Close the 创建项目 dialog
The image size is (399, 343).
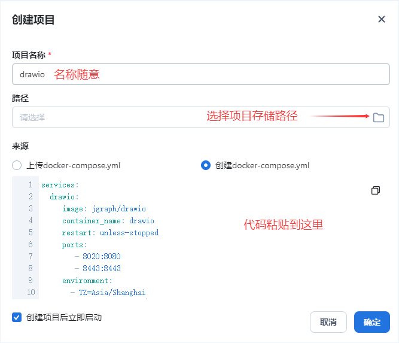(382, 19)
